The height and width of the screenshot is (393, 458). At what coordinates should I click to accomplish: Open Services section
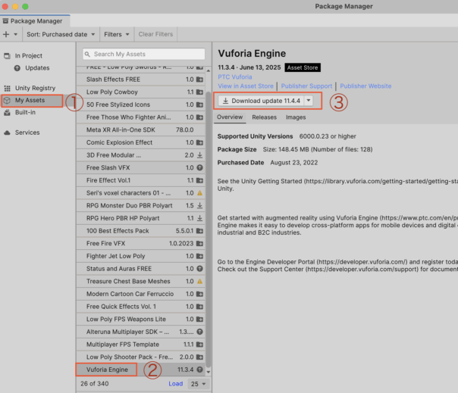27,133
